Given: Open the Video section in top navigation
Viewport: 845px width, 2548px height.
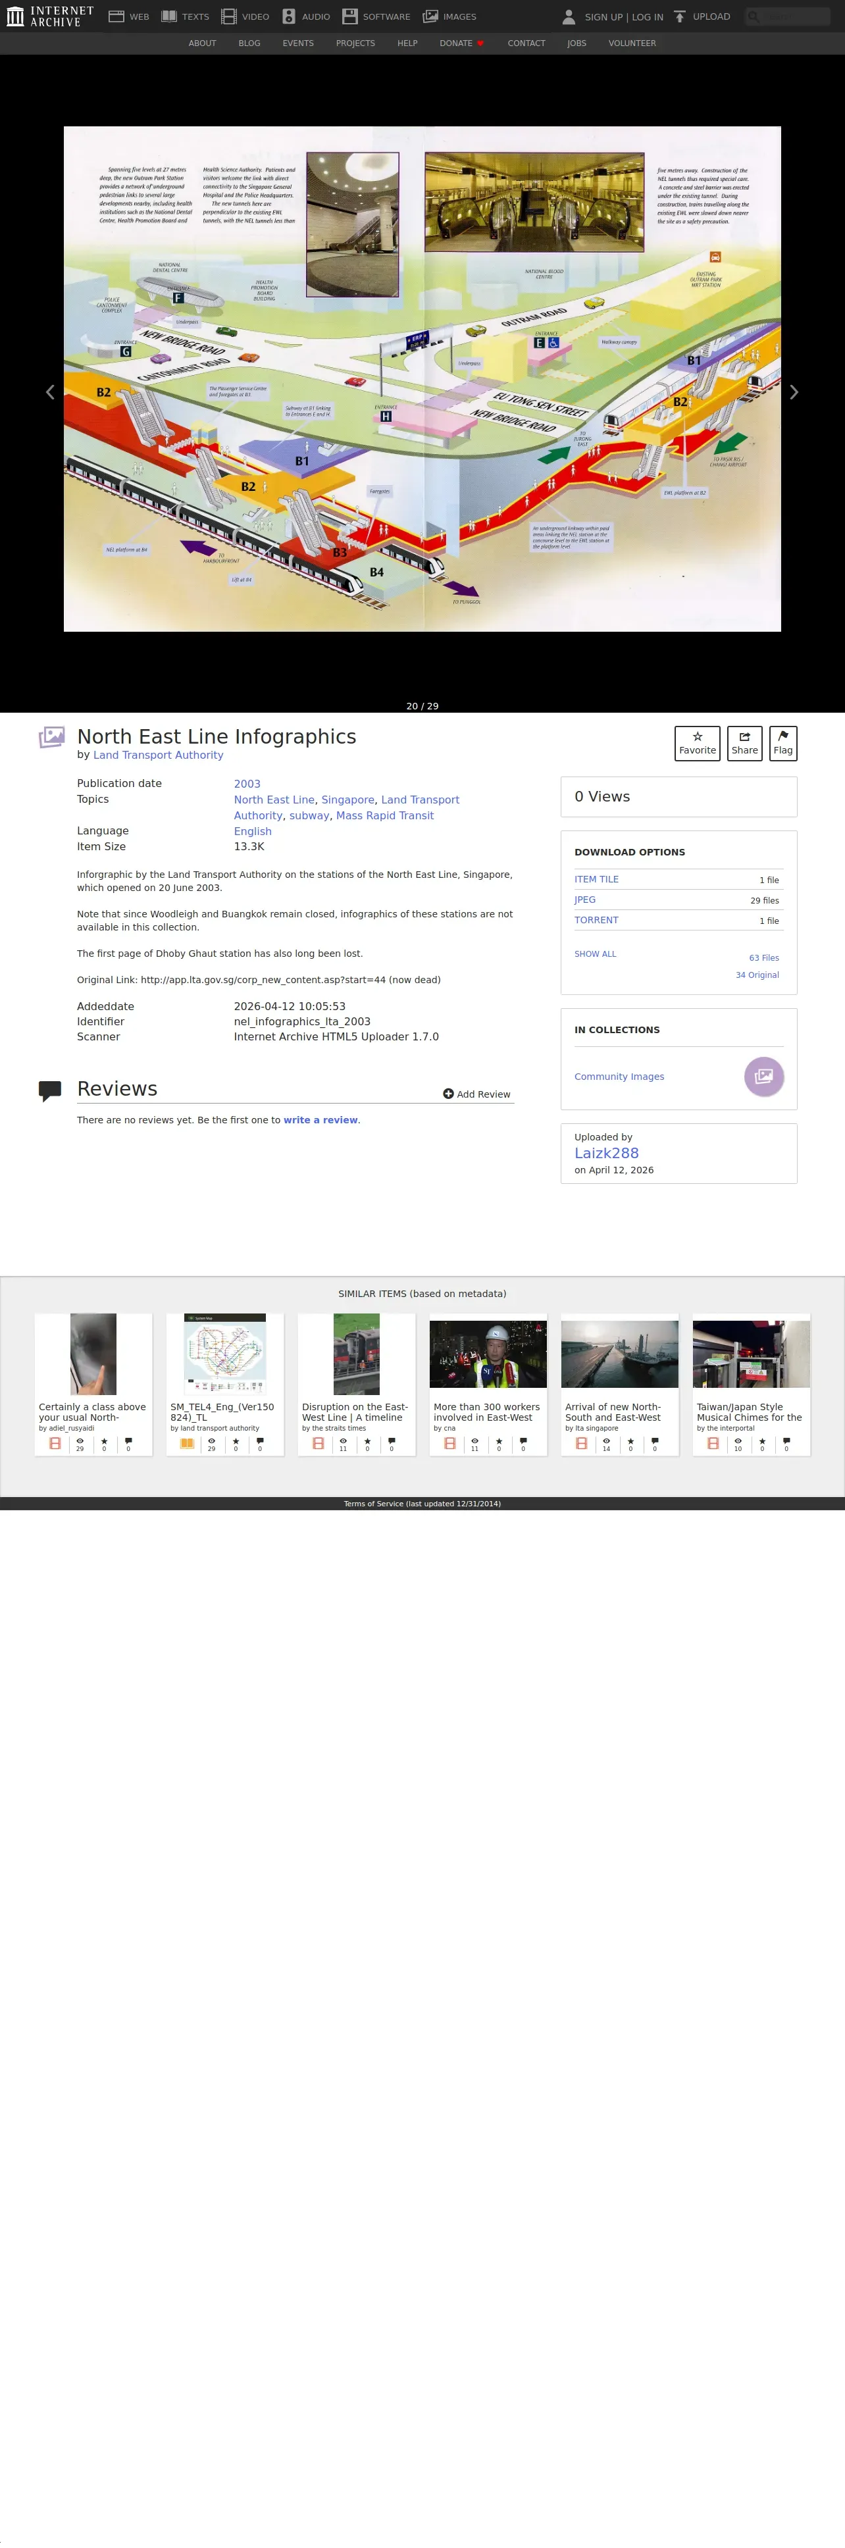Looking at the screenshot, I should point(245,17).
